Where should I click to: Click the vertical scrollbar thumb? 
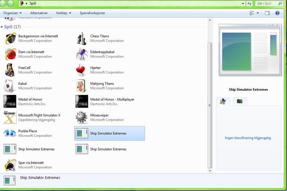coord(210,105)
